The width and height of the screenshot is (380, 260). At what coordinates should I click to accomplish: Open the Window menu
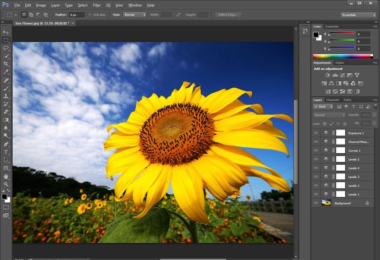click(135, 5)
